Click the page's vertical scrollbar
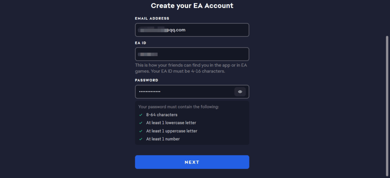This screenshot has width=390, height=178. coord(387,106)
